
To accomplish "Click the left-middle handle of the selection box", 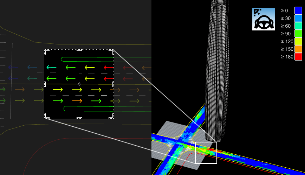I will point(45,84).
